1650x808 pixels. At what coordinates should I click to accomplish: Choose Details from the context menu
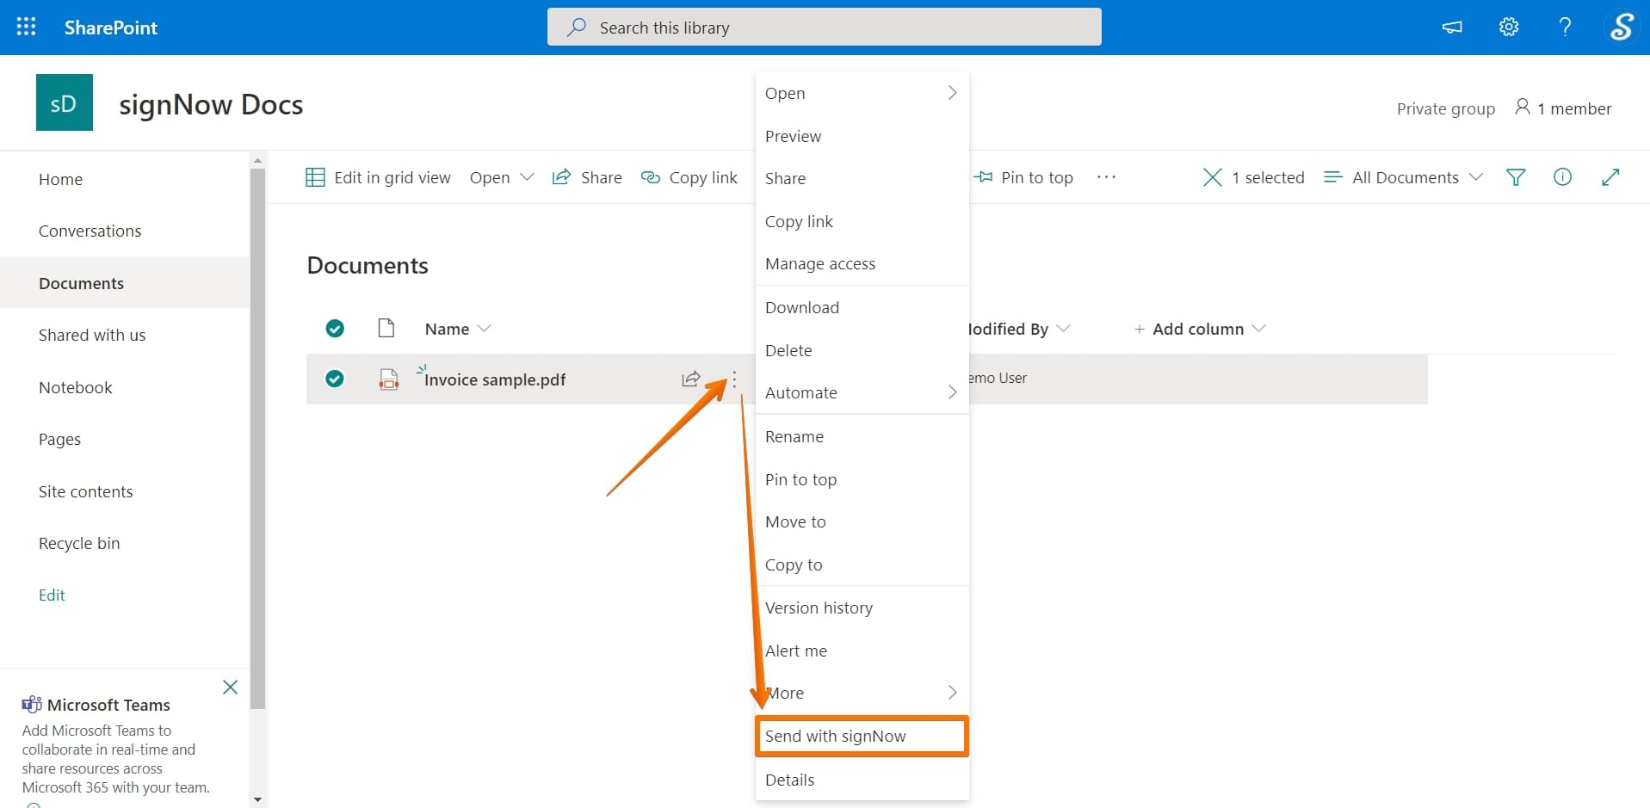click(x=862, y=780)
